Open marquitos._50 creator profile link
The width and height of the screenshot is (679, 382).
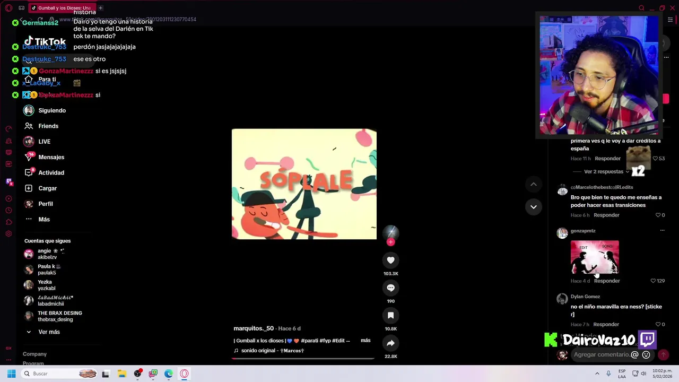tap(254, 328)
